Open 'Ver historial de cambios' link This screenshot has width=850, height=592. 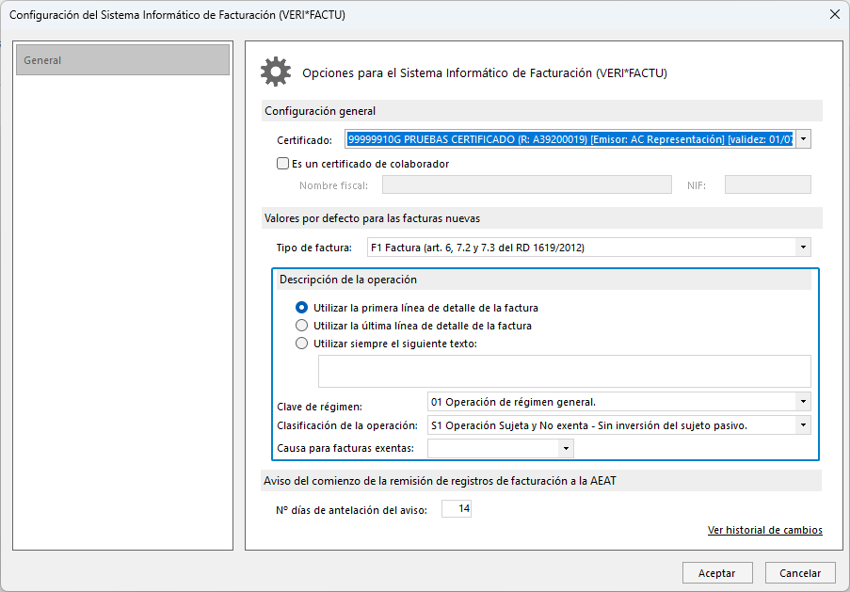click(x=765, y=530)
